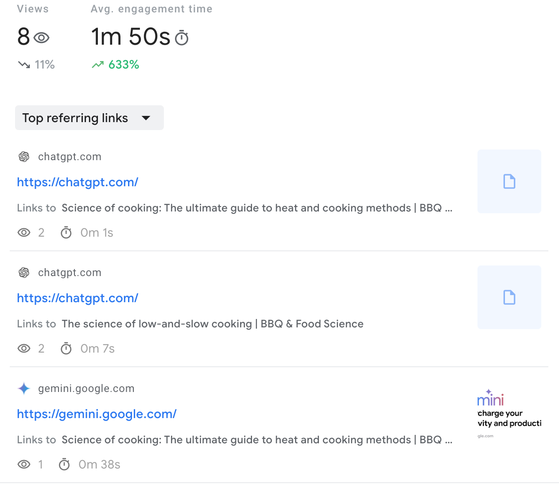This screenshot has height=484, width=559.
Task: Click the 'Avg. engagement time' heading
Action: click(x=151, y=9)
